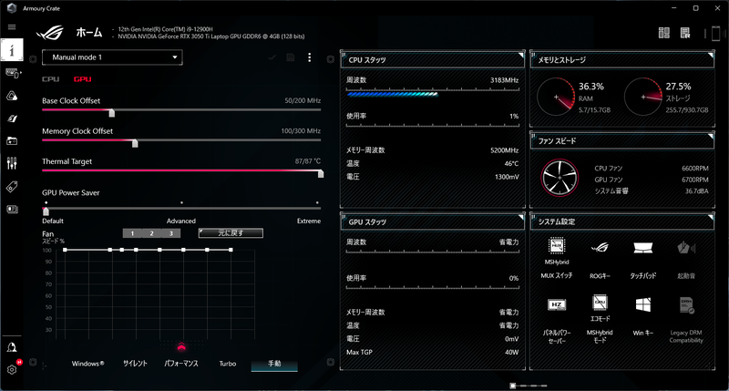The height and width of the screenshot is (391, 729).
Task: Open the GameVisual slash icon in sidebar
Action: pos(12,118)
